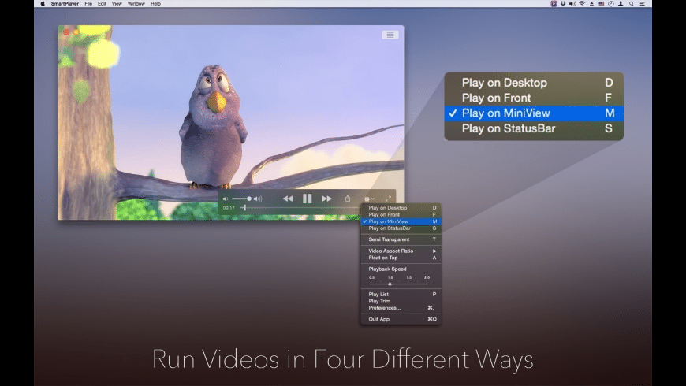
Task: Click the 00:17 elapsed time label
Action: pos(229,208)
